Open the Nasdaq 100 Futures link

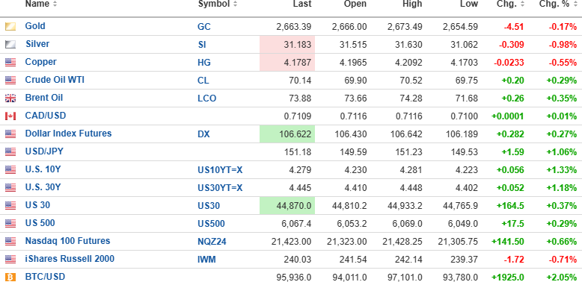(67, 241)
